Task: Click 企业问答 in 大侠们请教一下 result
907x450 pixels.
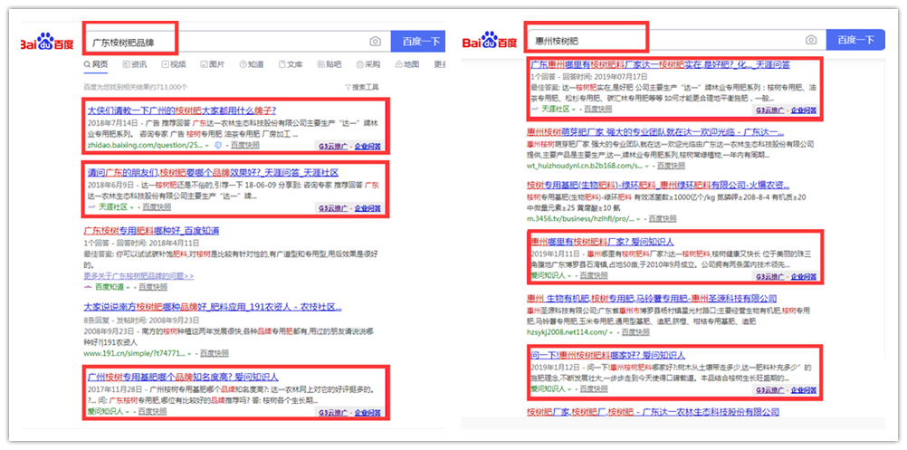Action: click(367, 146)
